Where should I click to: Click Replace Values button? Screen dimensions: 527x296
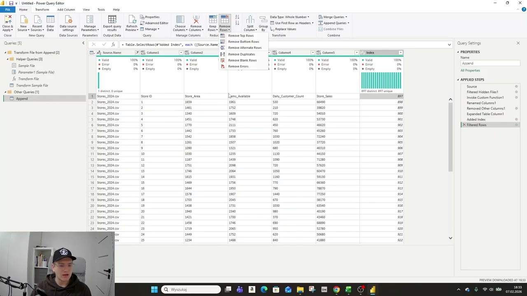pos(283,29)
